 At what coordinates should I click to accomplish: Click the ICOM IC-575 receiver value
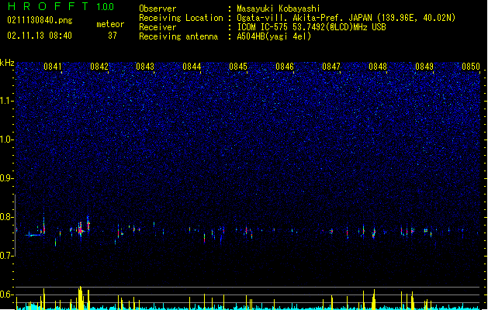pyautogui.click(x=311, y=27)
